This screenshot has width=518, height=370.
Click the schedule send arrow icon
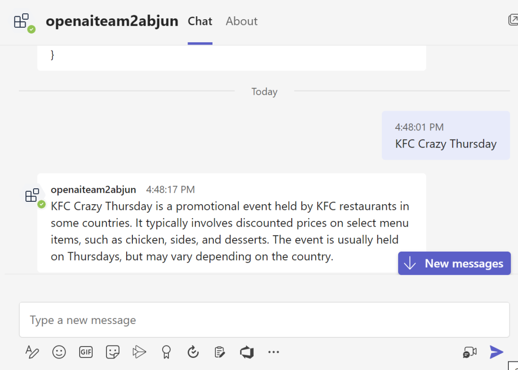coord(140,352)
